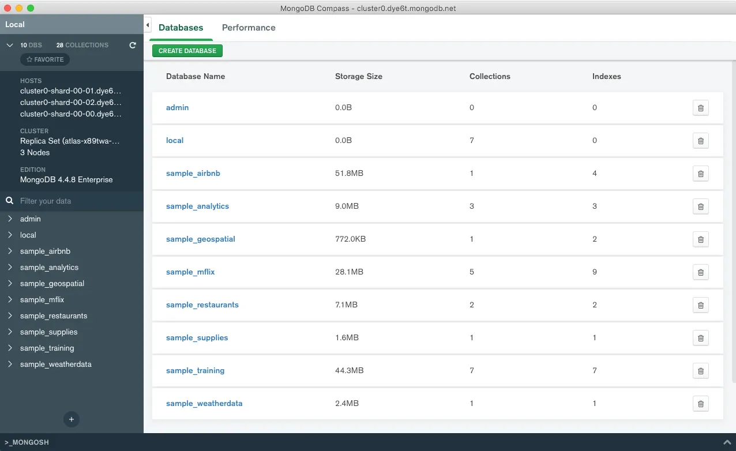The image size is (736, 451).
Task: Select sample_training in sidebar list
Action: pyautogui.click(x=47, y=348)
